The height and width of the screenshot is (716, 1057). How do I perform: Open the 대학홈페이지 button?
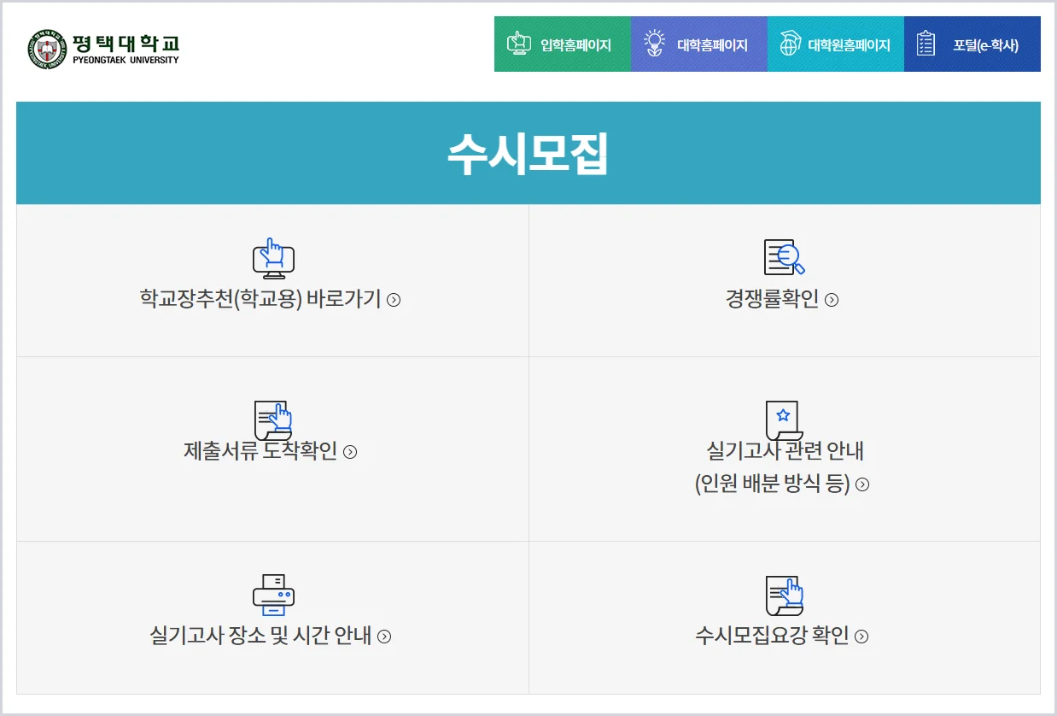699,44
